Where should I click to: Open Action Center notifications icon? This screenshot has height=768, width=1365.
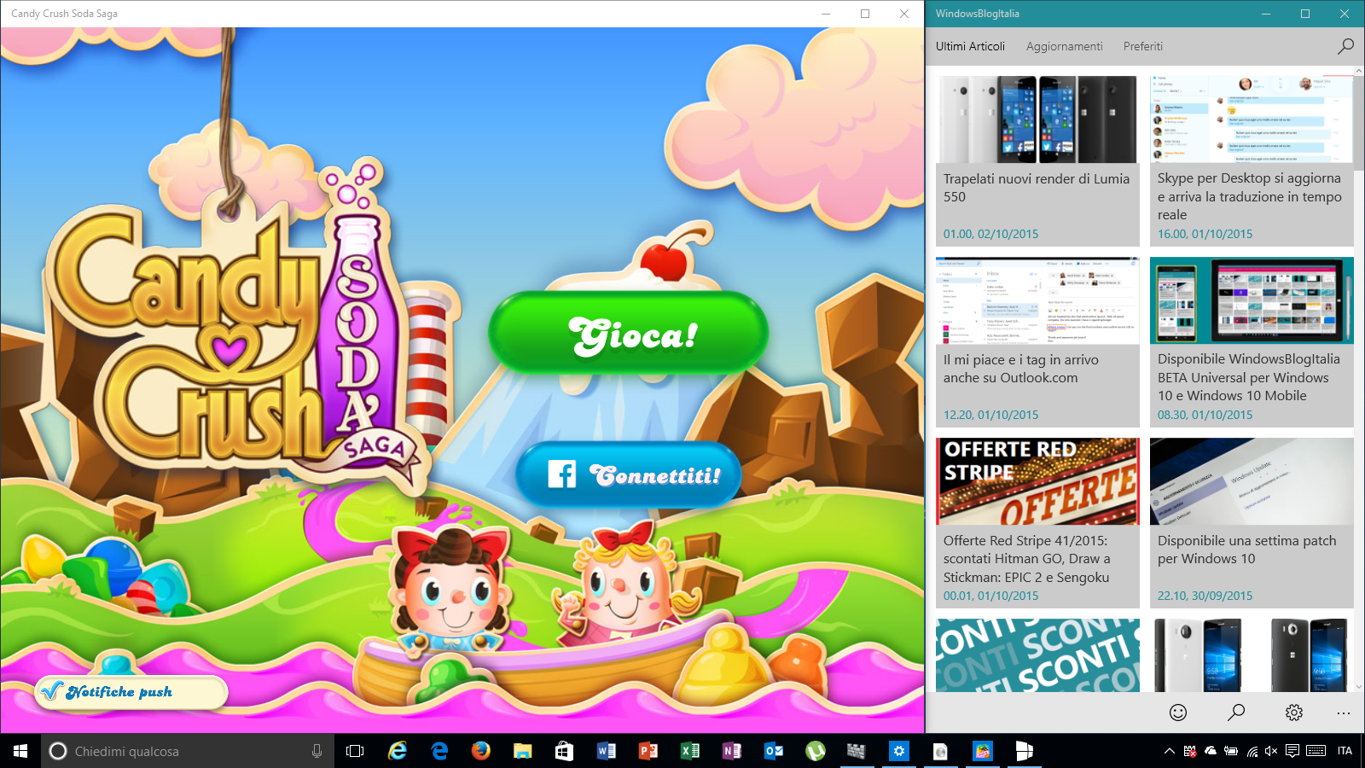coord(1292,751)
